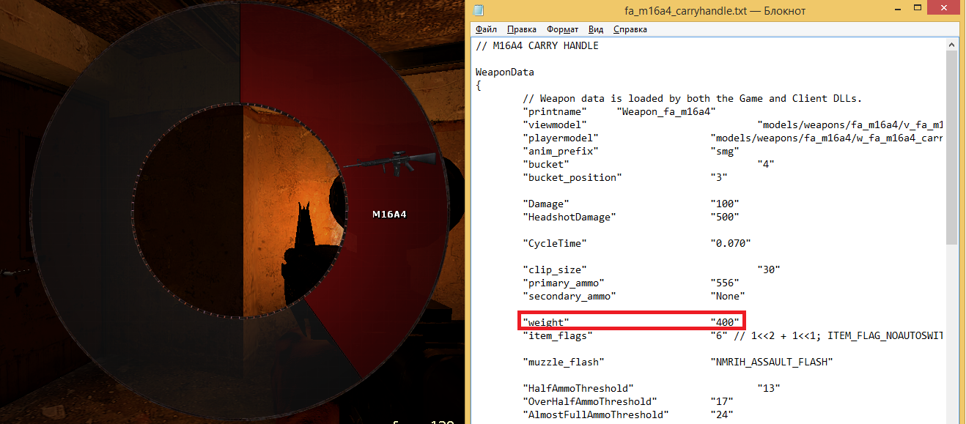Click the Notepad vertical scrollbar thumb
This screenshot has width=966, height=424.
pyautogui.click(x=951, y=147)
